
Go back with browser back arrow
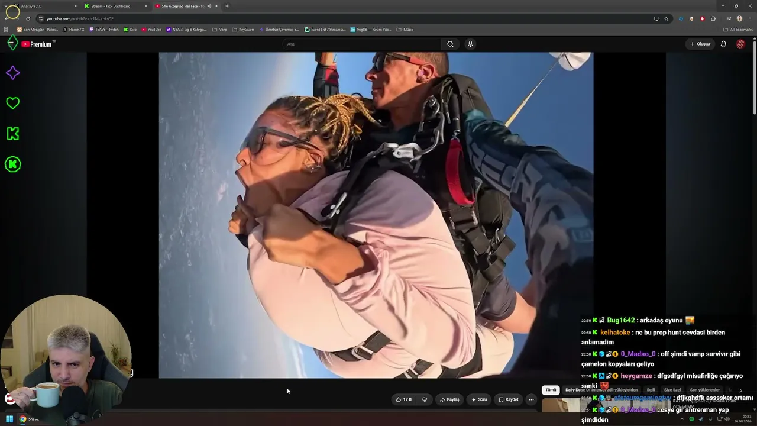pos(8,18)
